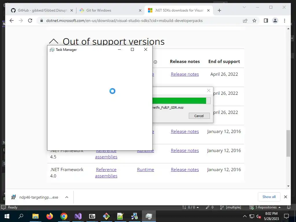This screenshot has width=296, height=222.
Task: Click the address bar URL
Action: (x=124, y=21)
